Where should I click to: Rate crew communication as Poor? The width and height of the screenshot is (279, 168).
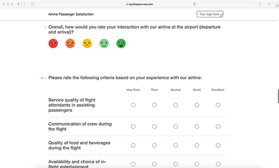coord(155,126)
